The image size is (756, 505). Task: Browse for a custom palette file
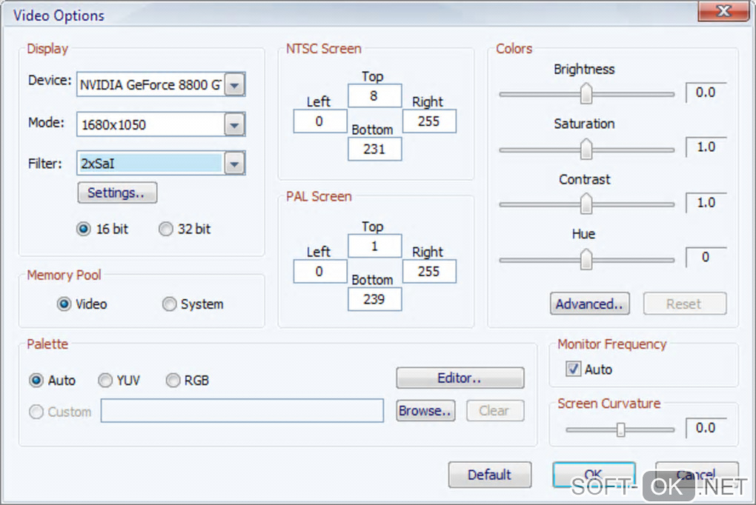[425, 411]
